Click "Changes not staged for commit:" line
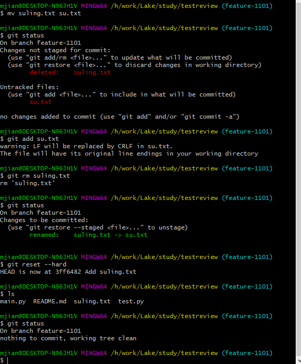 (55, 50)
